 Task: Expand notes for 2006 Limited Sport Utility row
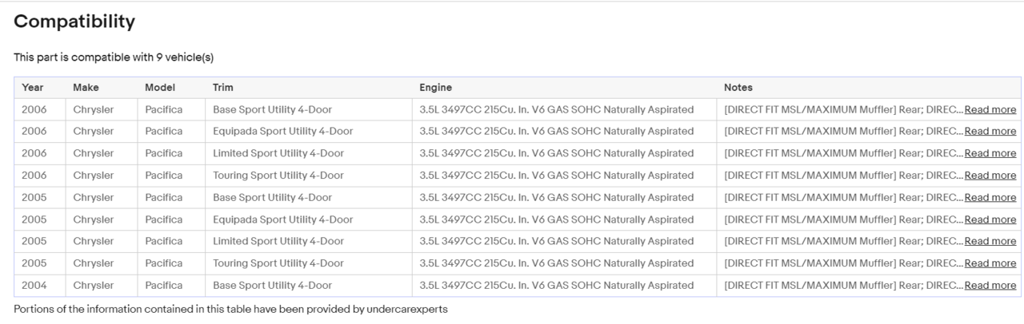(x=990, y=153)
